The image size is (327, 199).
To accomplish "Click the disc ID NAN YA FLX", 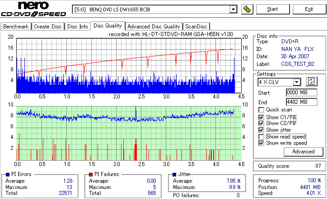I will pos(297,49).
